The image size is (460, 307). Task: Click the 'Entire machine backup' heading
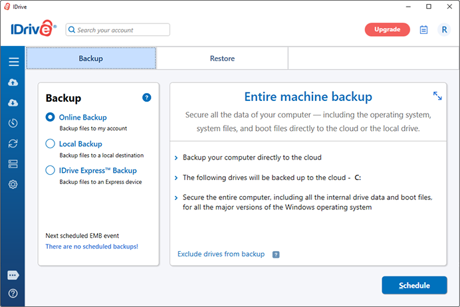point(308,96)
